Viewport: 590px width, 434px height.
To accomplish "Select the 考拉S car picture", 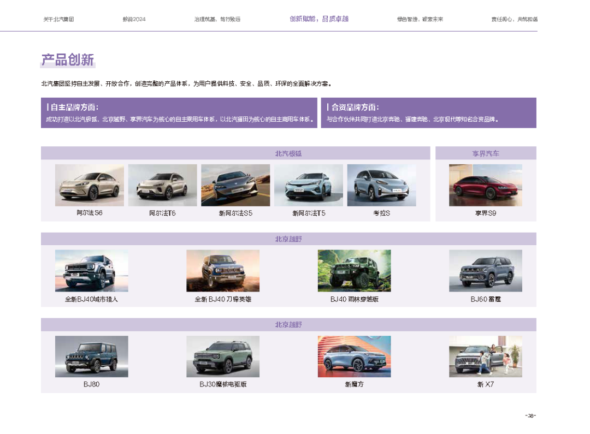I will point(381,185).
